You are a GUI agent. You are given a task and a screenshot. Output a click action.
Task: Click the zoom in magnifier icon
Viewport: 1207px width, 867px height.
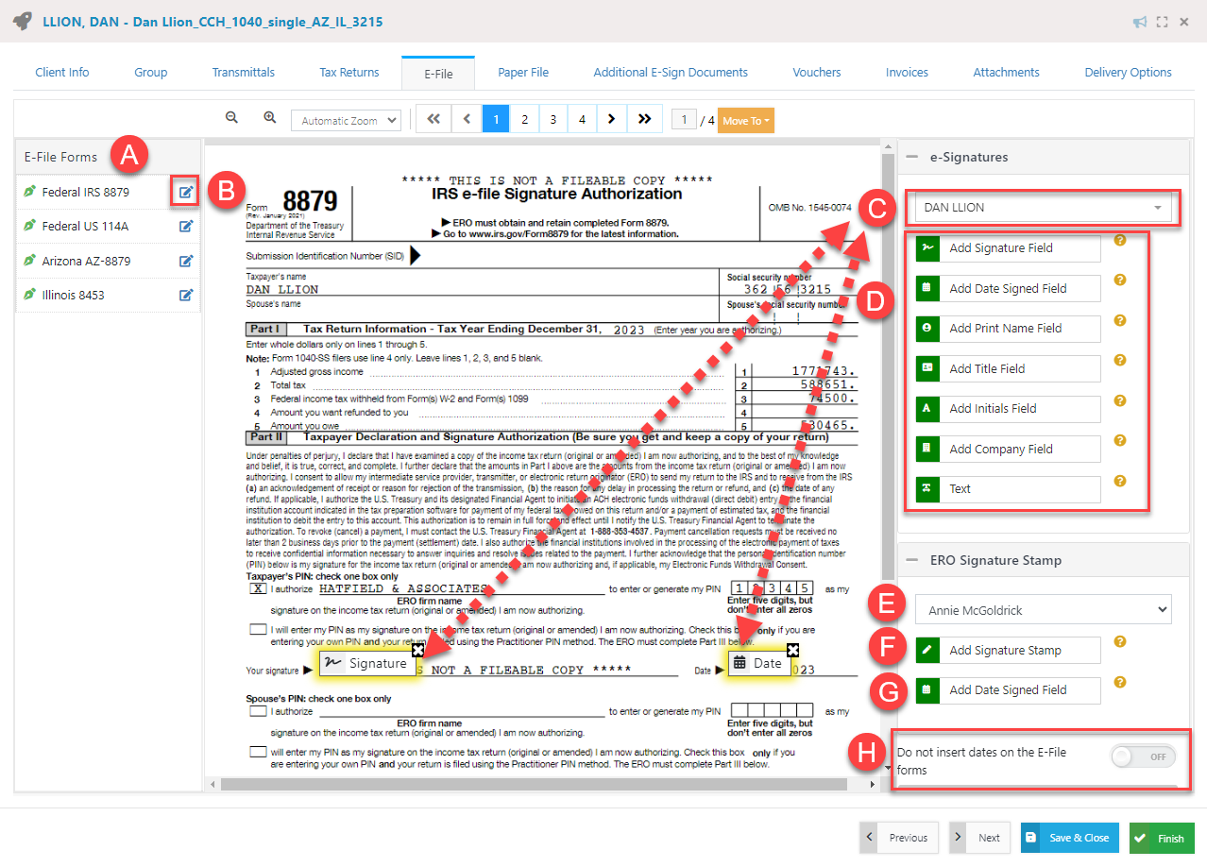[x=270, y=117]
